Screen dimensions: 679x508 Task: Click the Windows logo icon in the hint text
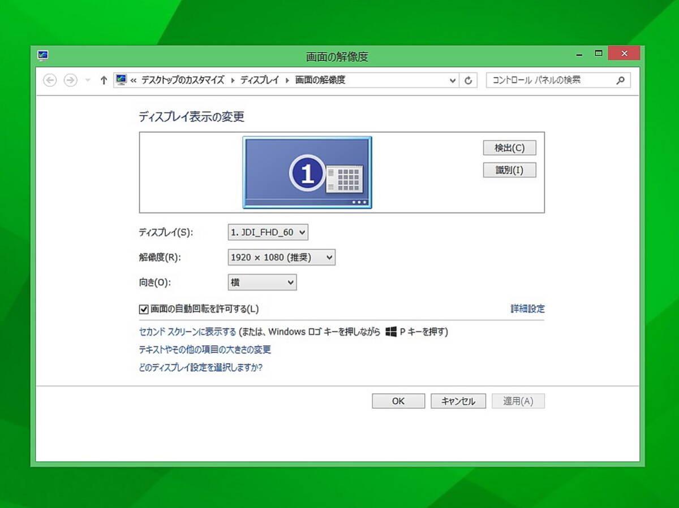pos(390,332)
